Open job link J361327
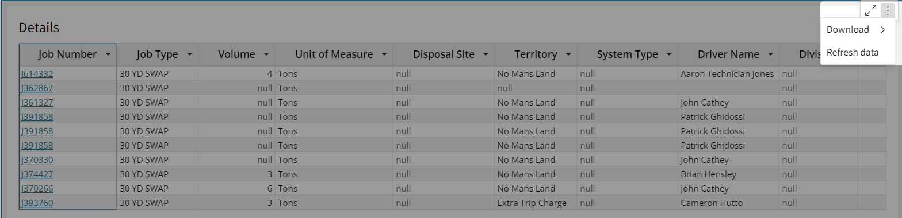Image resolution: width=902 pixels, height=218 pixels. coord(37,103)
